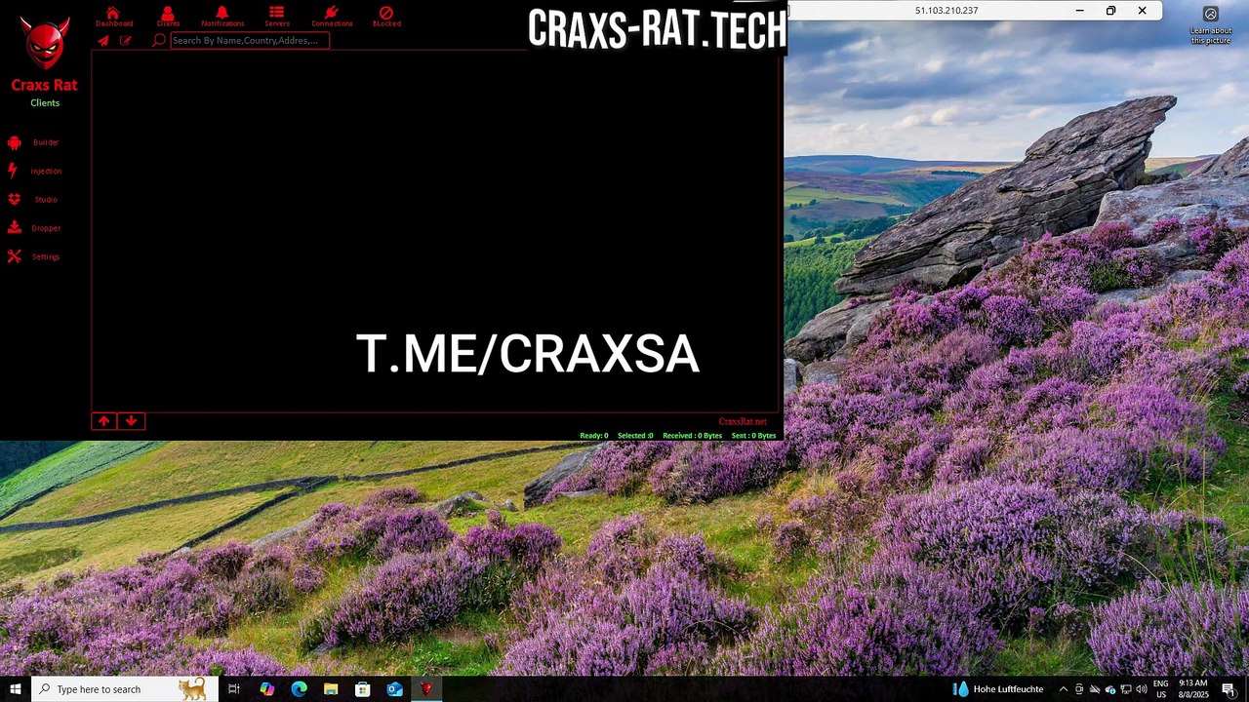View the Blocked tab
Image resolution: width=1249 pixels, height=702 pixels.
tap(386, 17)
